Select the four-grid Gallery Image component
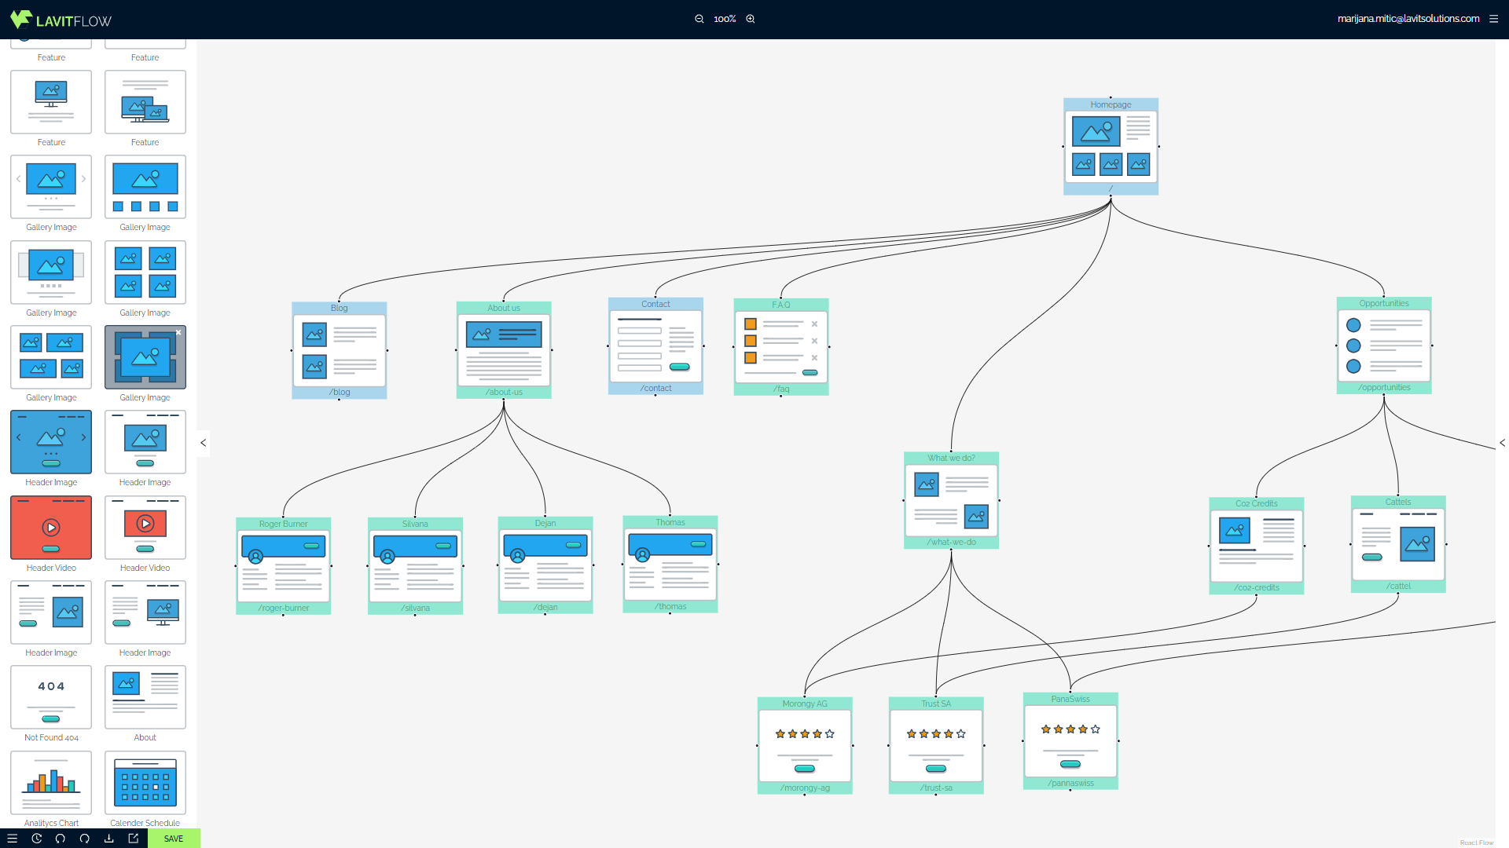 [145, 272]
